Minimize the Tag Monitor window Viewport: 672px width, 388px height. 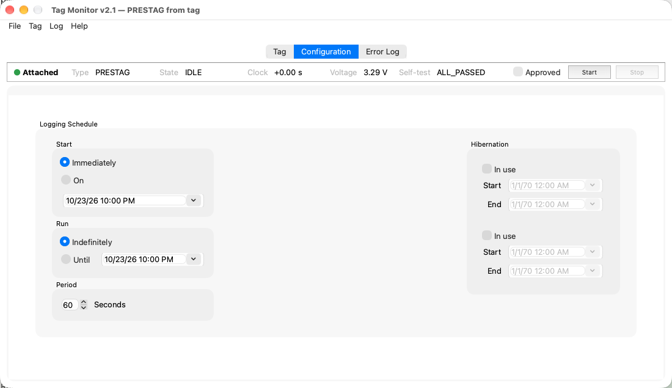click(x=24, y=10)
